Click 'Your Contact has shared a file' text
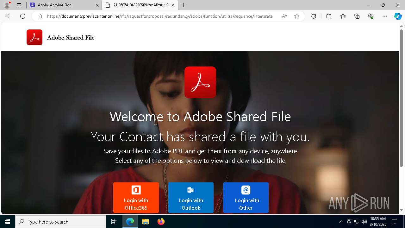This screenshot has height=228, width=405. click(200, 137)
